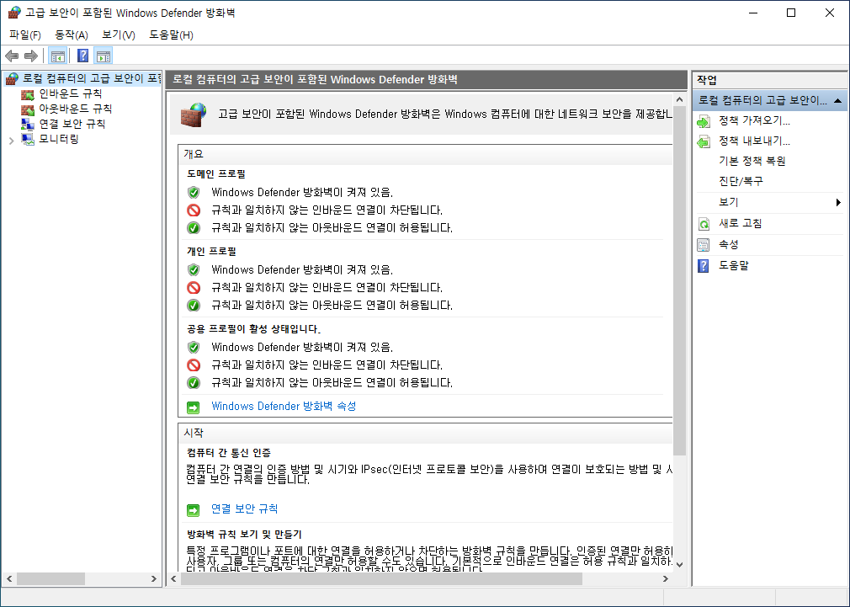This screenshot has height=607, width=850.
Task: Select 모니터링 tree node
Action: 59,139
